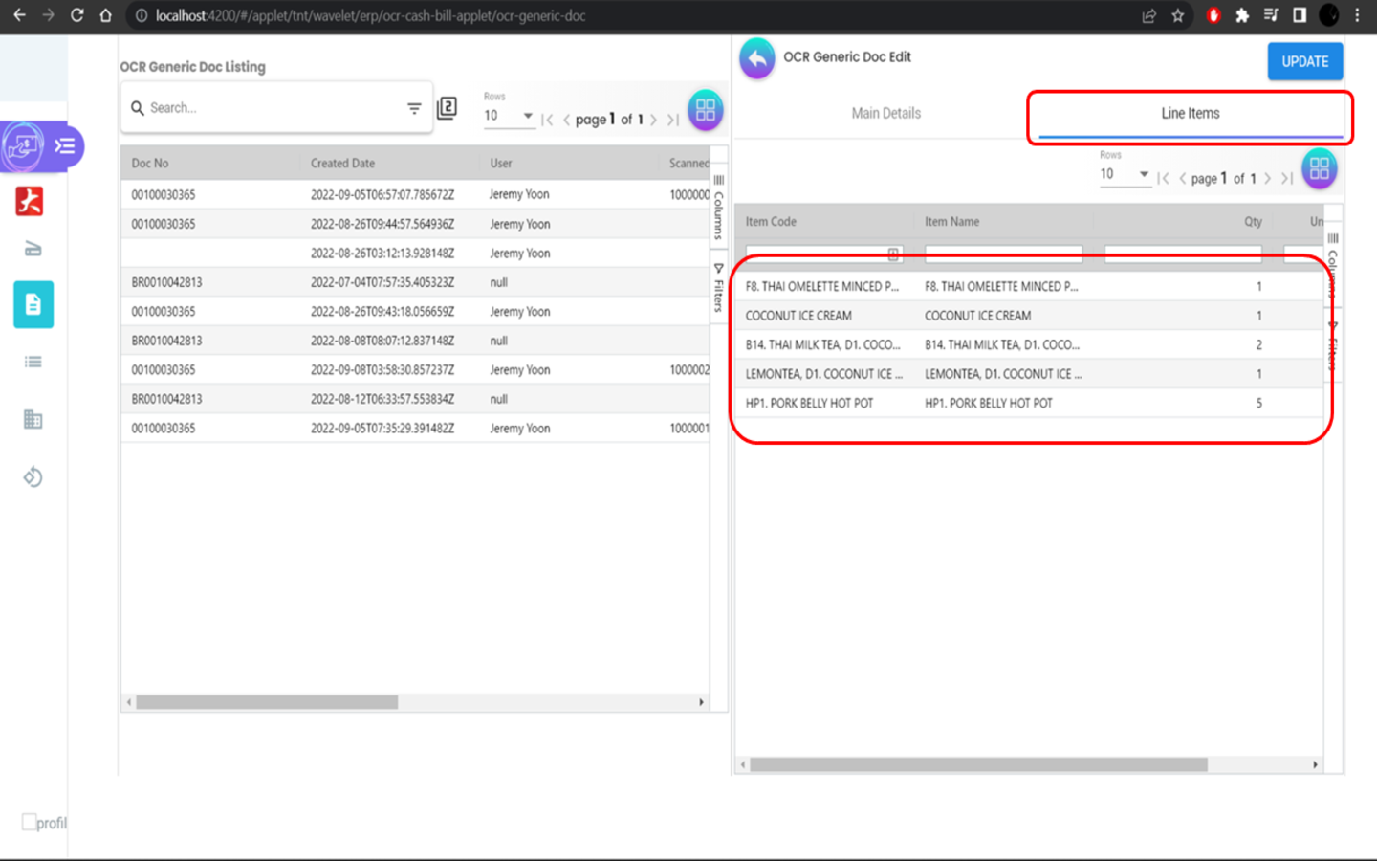
Task: Open the list icon in left sidebar
Action: pyautogui.click(x=33, y=362)
